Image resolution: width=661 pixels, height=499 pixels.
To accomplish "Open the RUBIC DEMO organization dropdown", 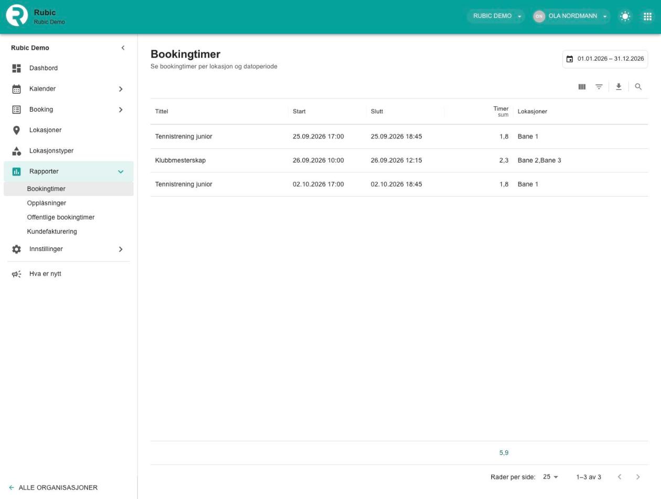I will pos(496,16).
